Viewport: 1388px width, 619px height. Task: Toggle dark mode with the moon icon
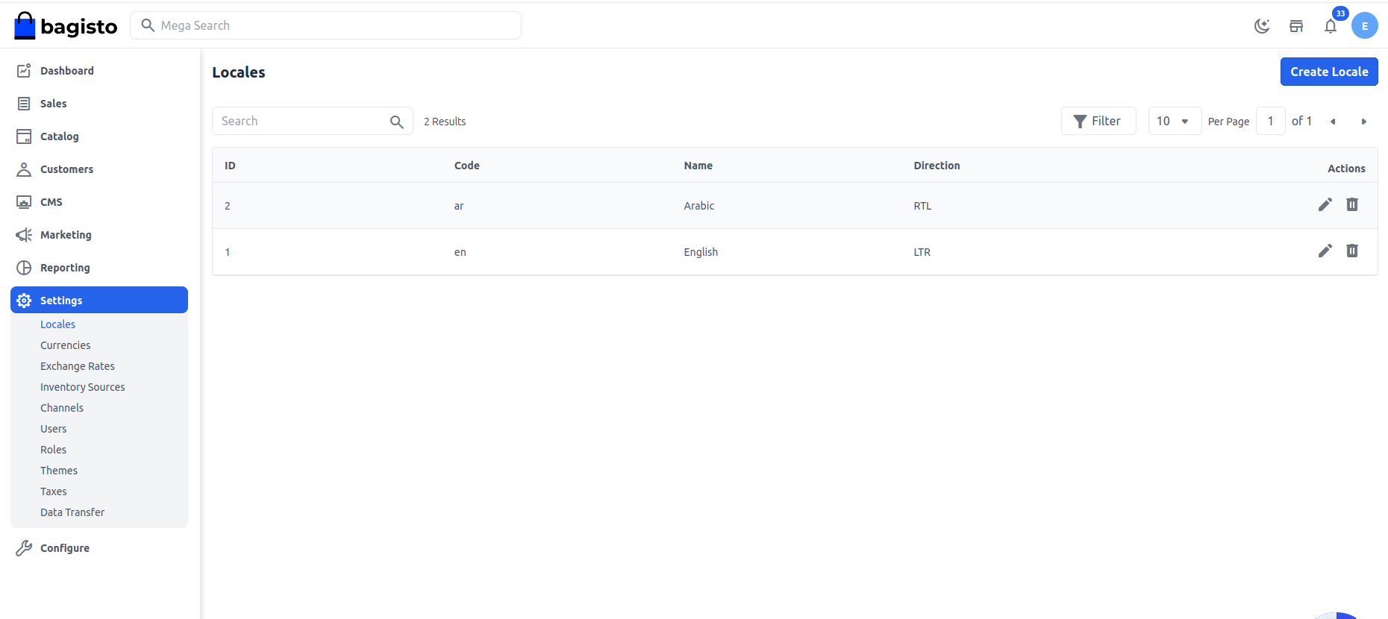pos(1262,26)
